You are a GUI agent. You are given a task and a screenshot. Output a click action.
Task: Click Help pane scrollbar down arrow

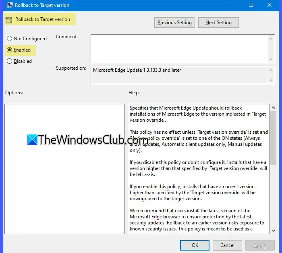click(274, 231)
